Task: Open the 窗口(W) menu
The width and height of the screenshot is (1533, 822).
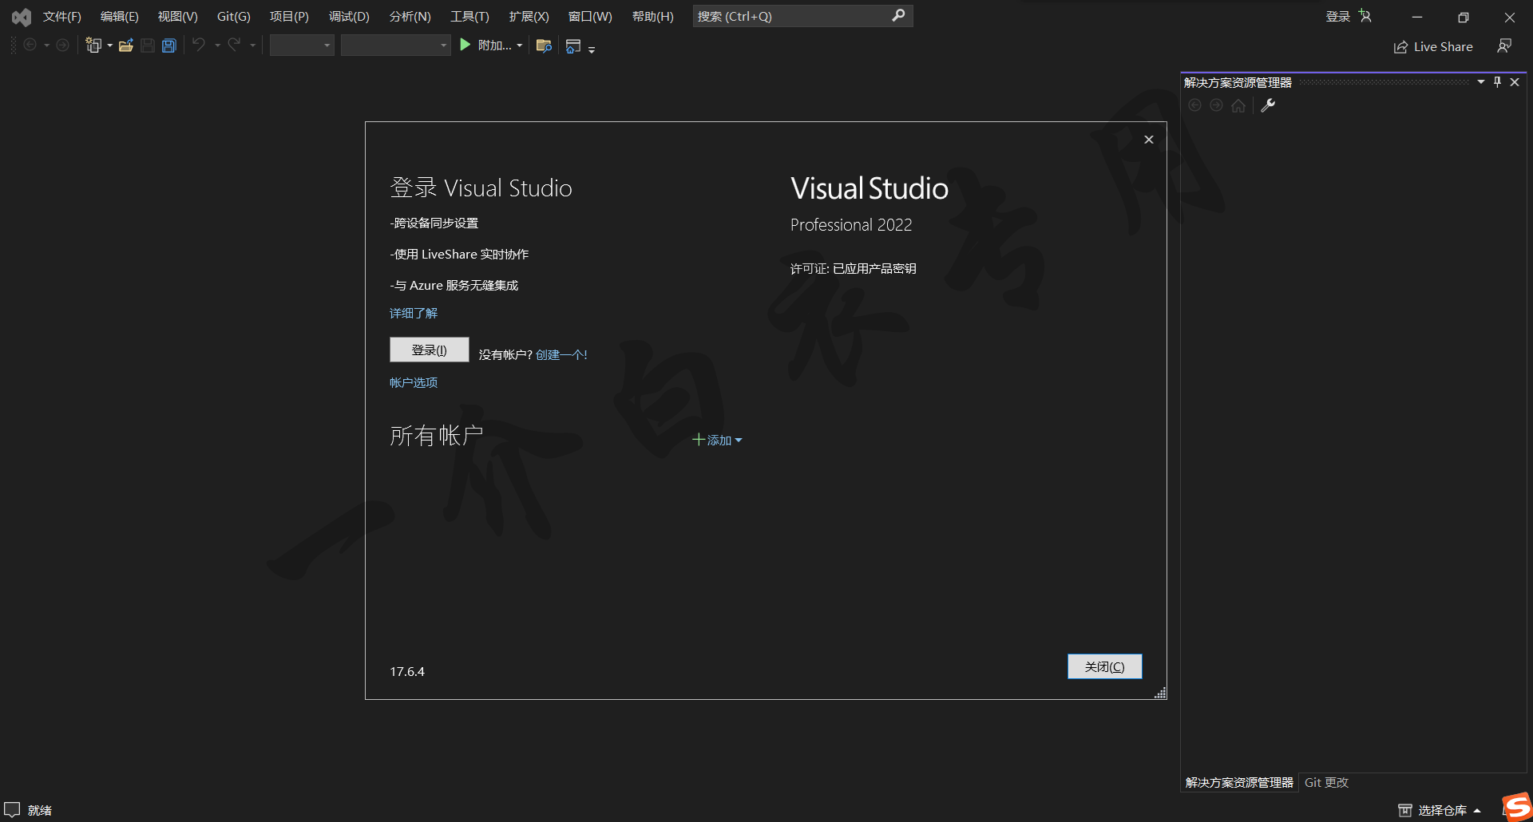Action: [x=590, y=16]
